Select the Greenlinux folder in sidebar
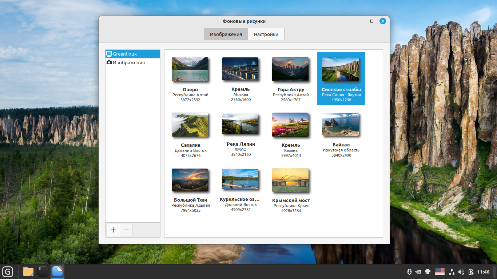Viewport: 497px width, 279px height. point(133,54)
